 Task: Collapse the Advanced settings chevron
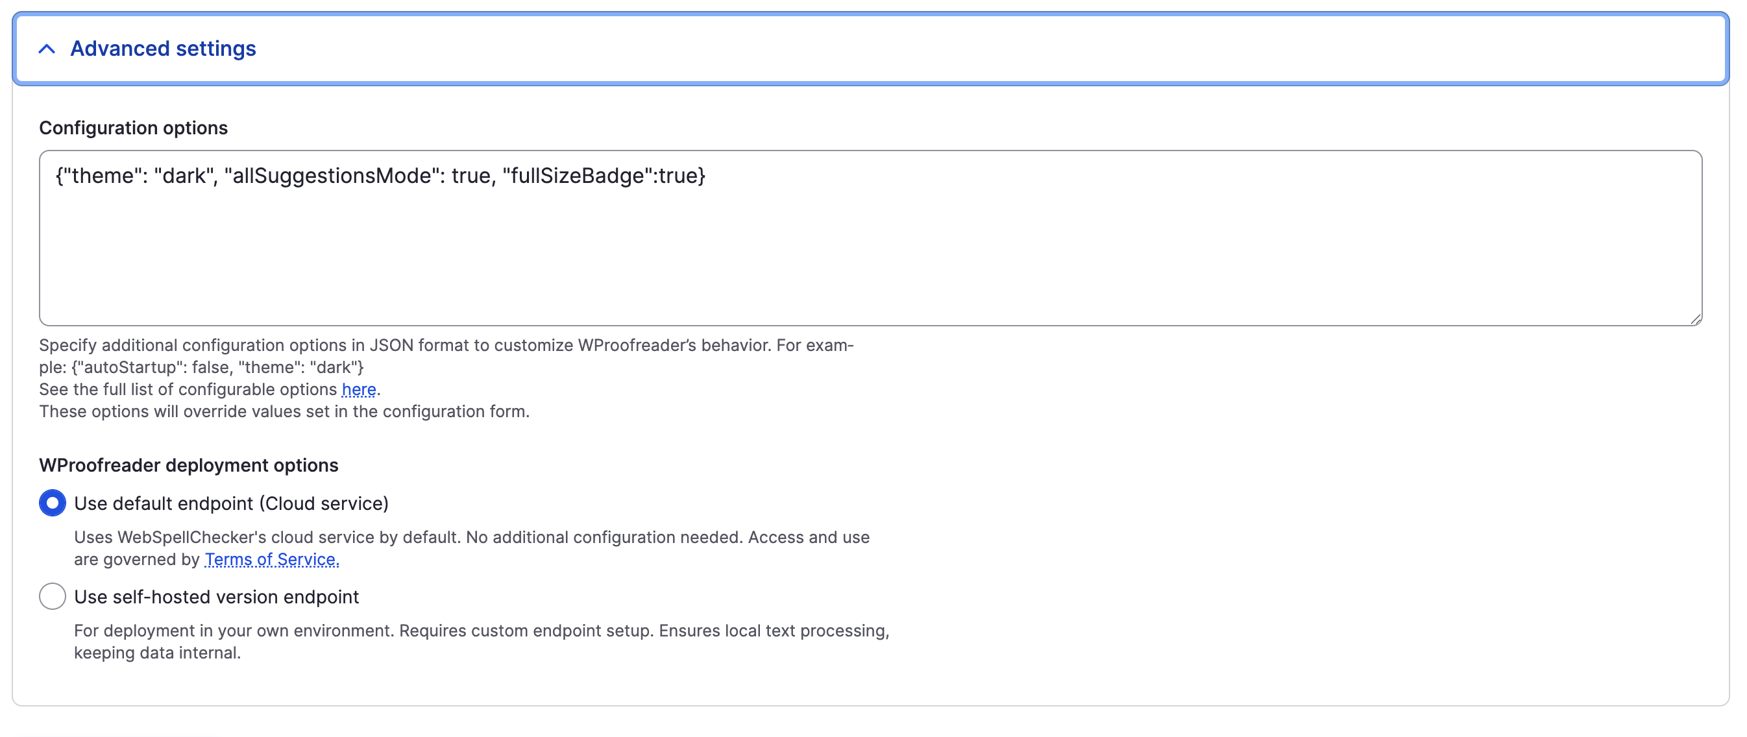[x=47, y=49]
